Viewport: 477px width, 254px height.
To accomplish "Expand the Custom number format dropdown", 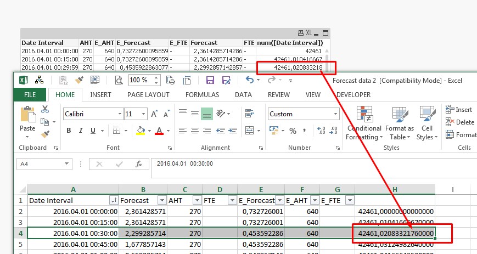I will (334, 114).
